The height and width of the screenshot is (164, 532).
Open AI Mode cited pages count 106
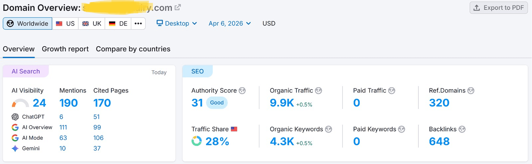pyautogui.click(x=98, y=138)
